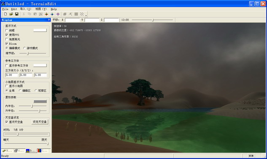Select the 全局 minimap radio button

click(x=7, y=90)
